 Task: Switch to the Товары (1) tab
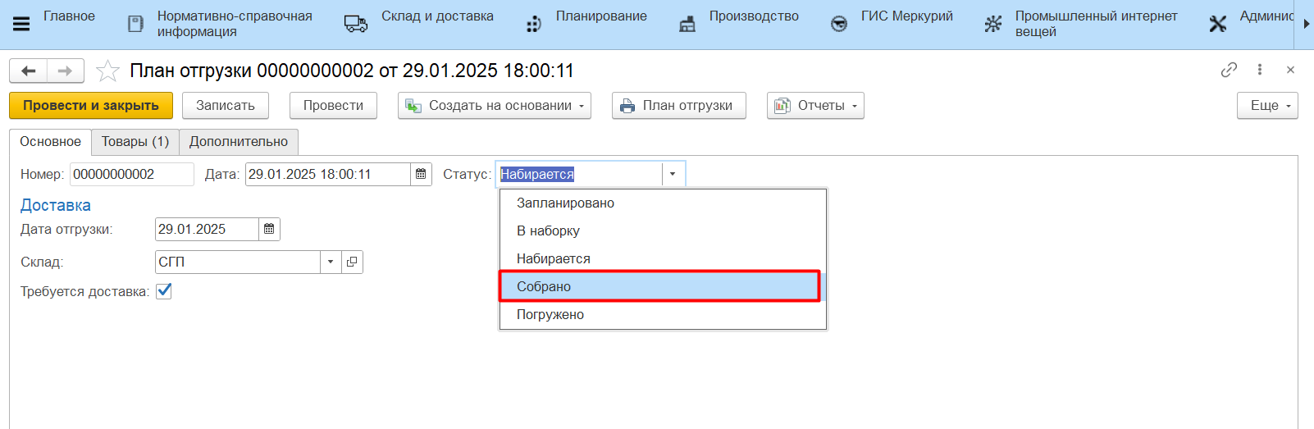[135, 142]
